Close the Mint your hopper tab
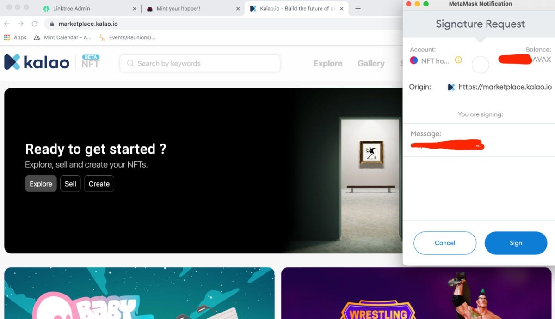This screenshot has height=319, width=555. (x=238, y=9)
